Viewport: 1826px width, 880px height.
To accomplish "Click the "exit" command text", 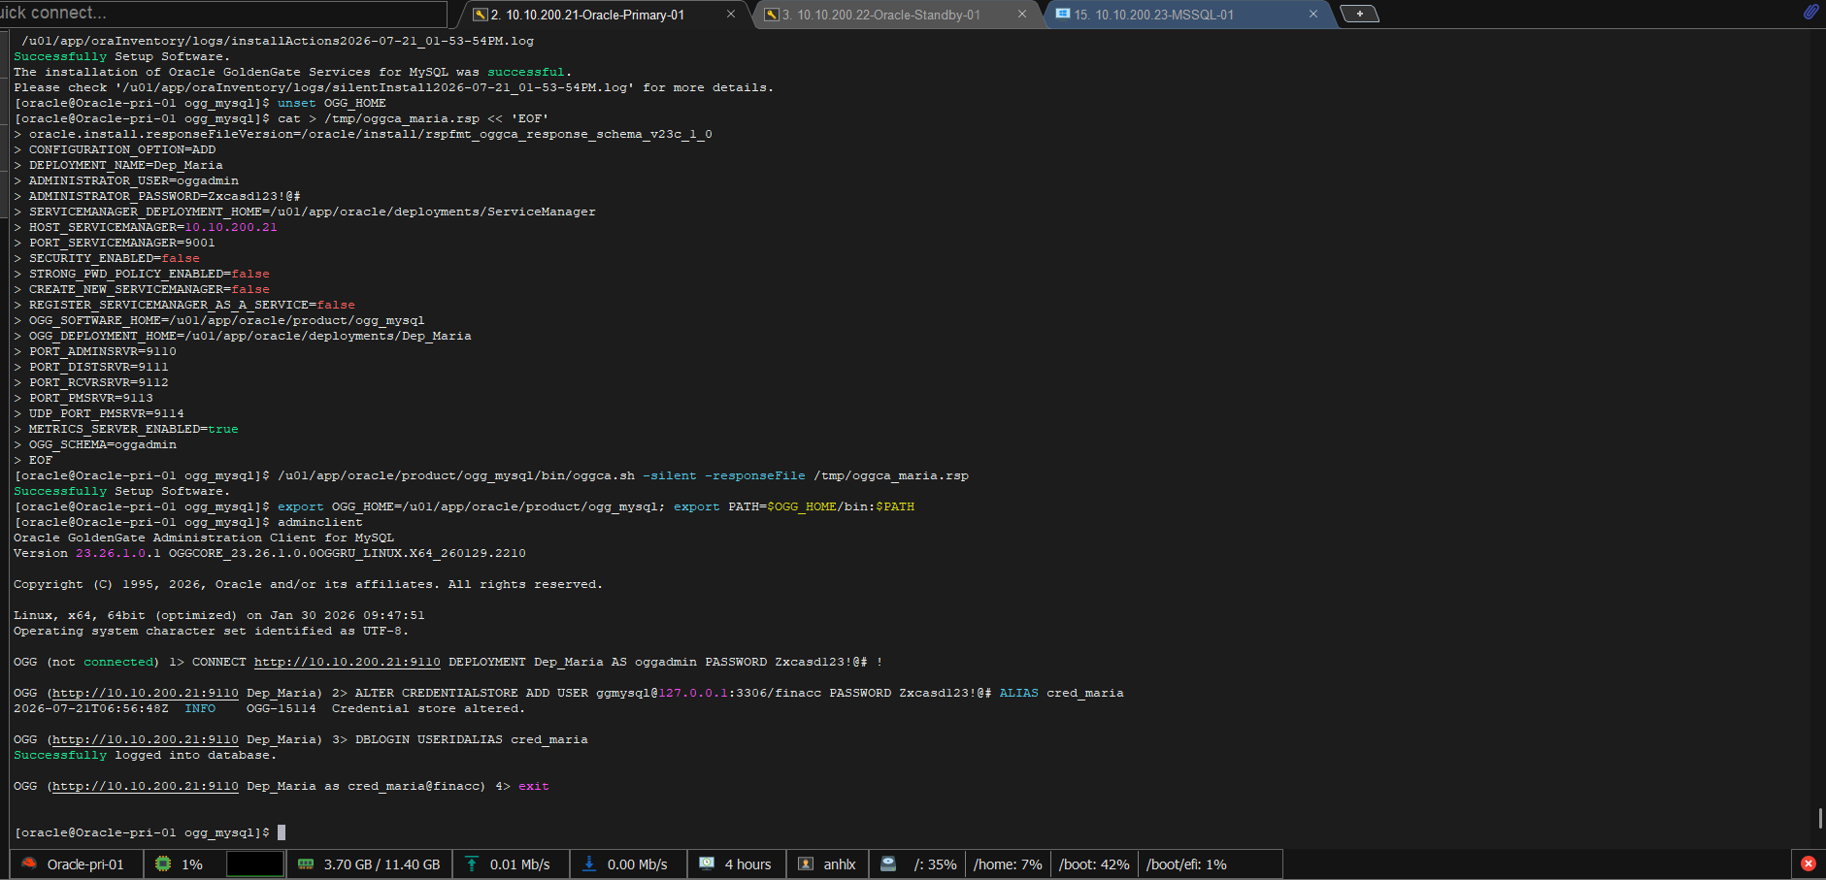I will (534, 786).
